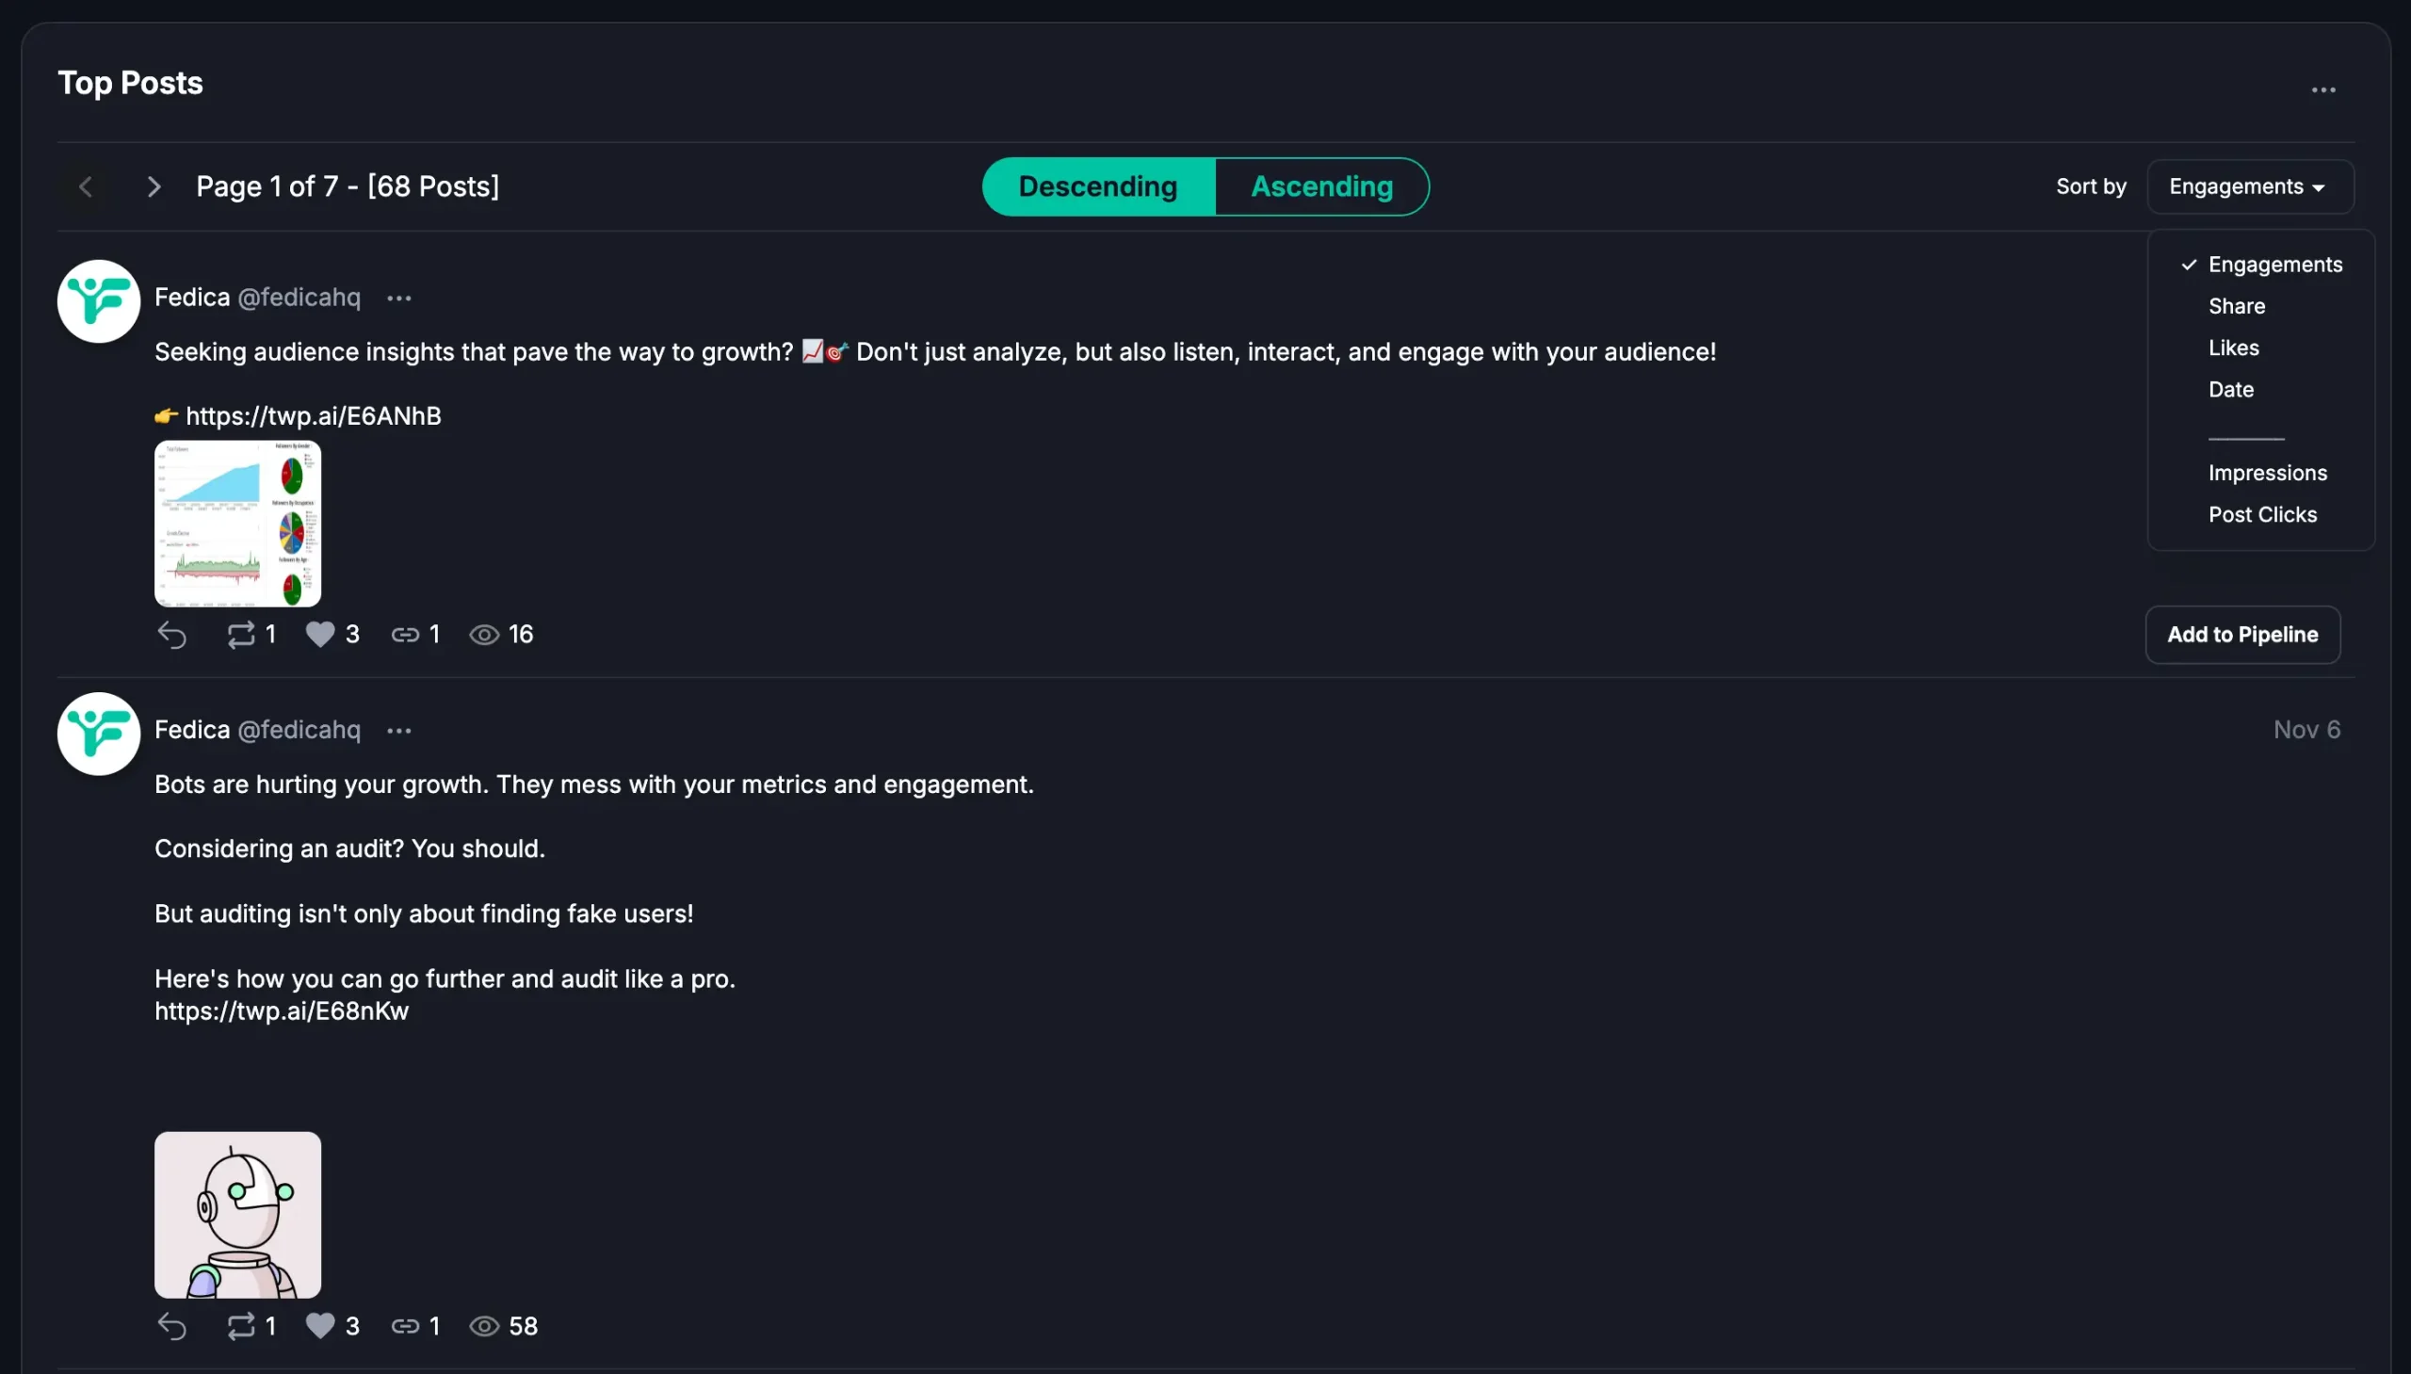
Task: Select Descending sort order
Action: 1097,186
